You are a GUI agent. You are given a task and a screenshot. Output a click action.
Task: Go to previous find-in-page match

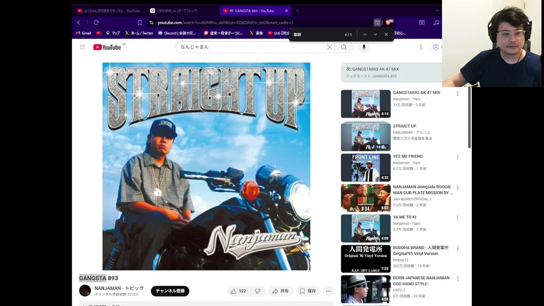point(365,34)
